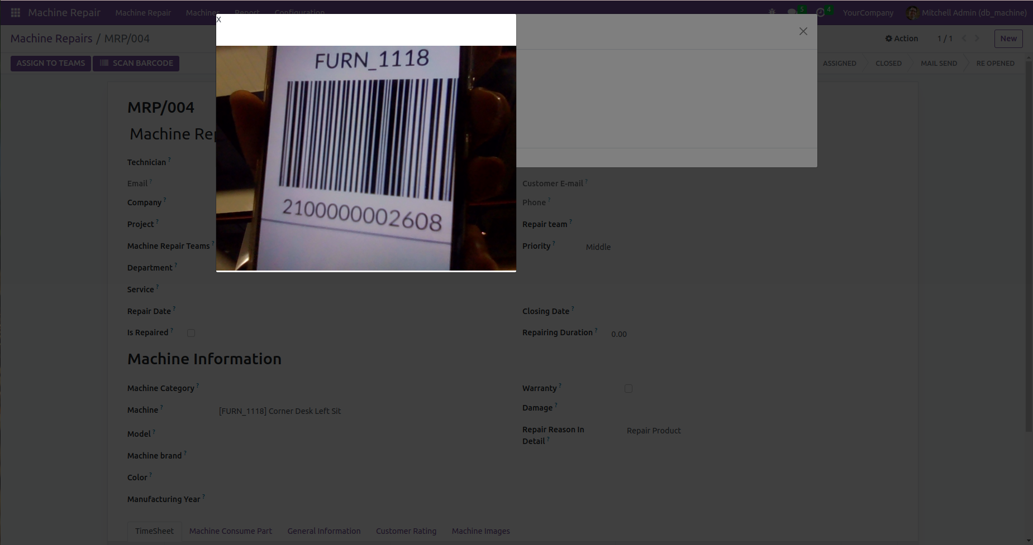
Task: Switch to General Information tab
Action: click(324, 531)
